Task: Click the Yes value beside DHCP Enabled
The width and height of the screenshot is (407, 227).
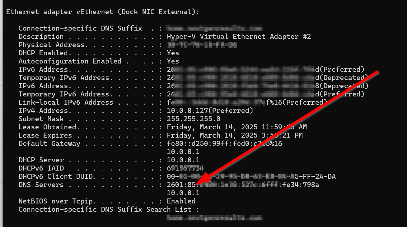Action: coord(173,53)
